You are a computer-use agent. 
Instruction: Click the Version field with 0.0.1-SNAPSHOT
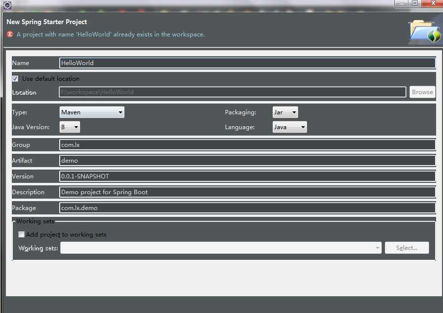coord(247,176)
